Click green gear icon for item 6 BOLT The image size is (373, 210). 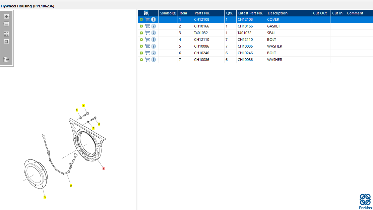click(x=141, y=53)
